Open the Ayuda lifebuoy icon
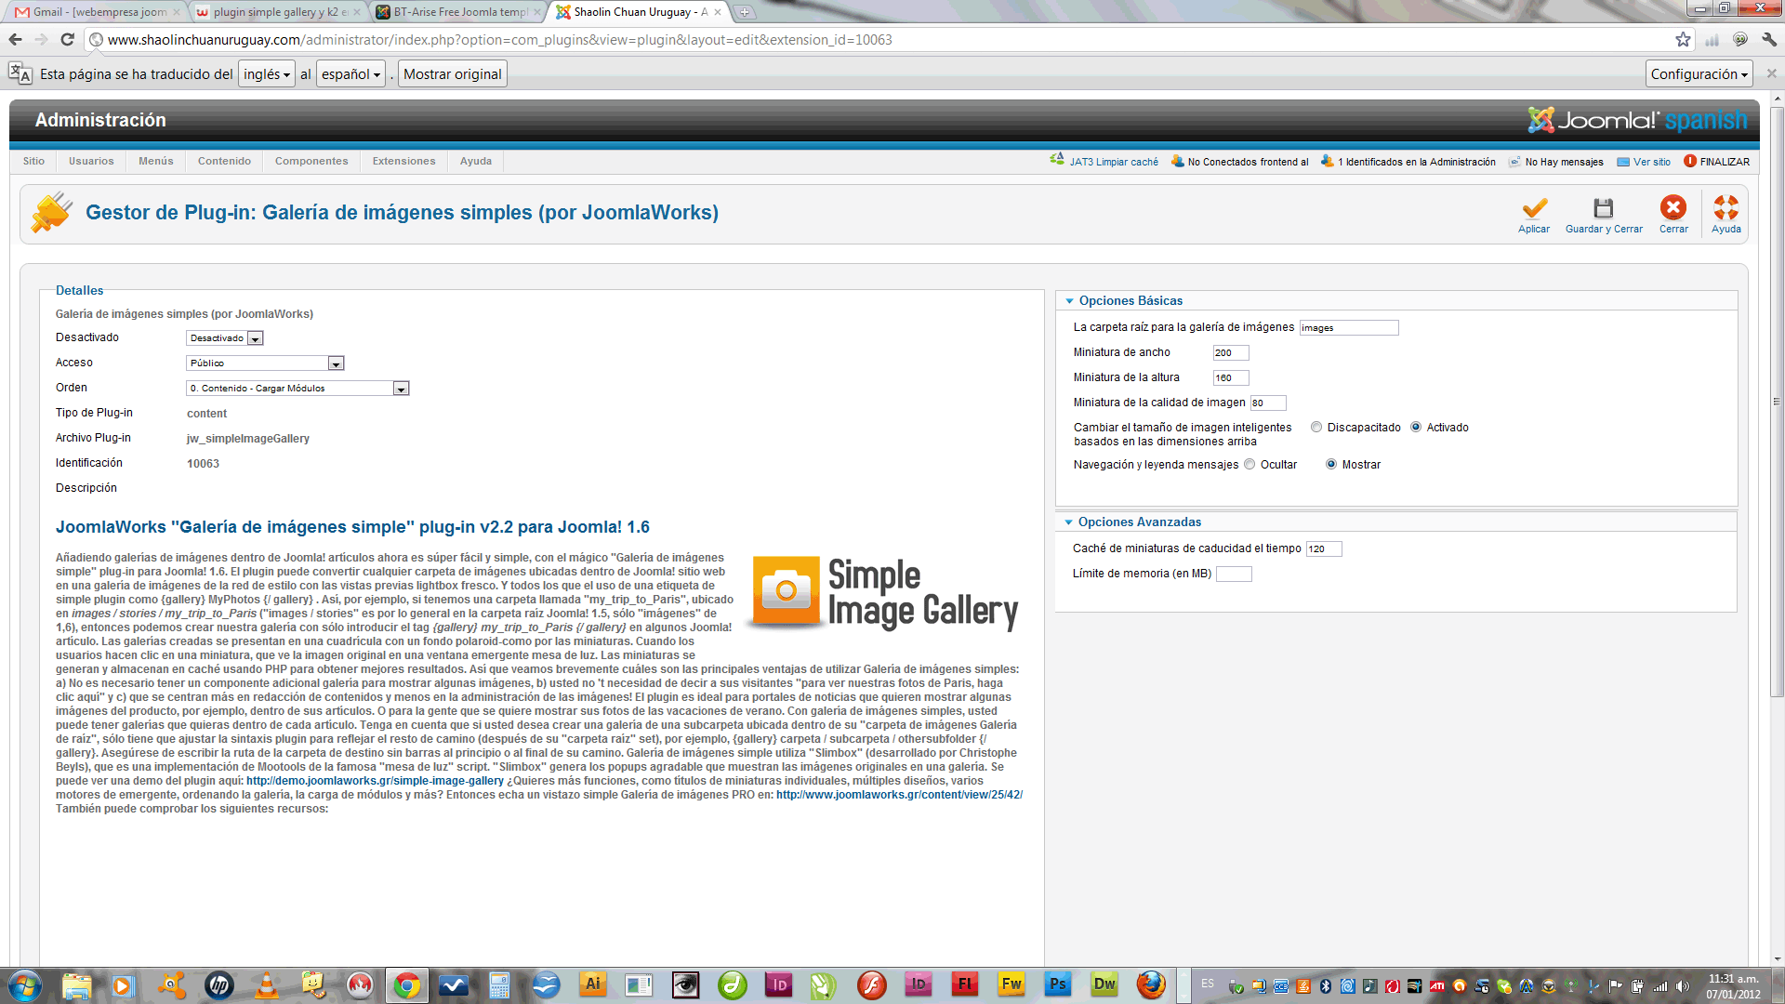The width and height of the screenshot is (1785, 1004). (x=1726, y=207)
